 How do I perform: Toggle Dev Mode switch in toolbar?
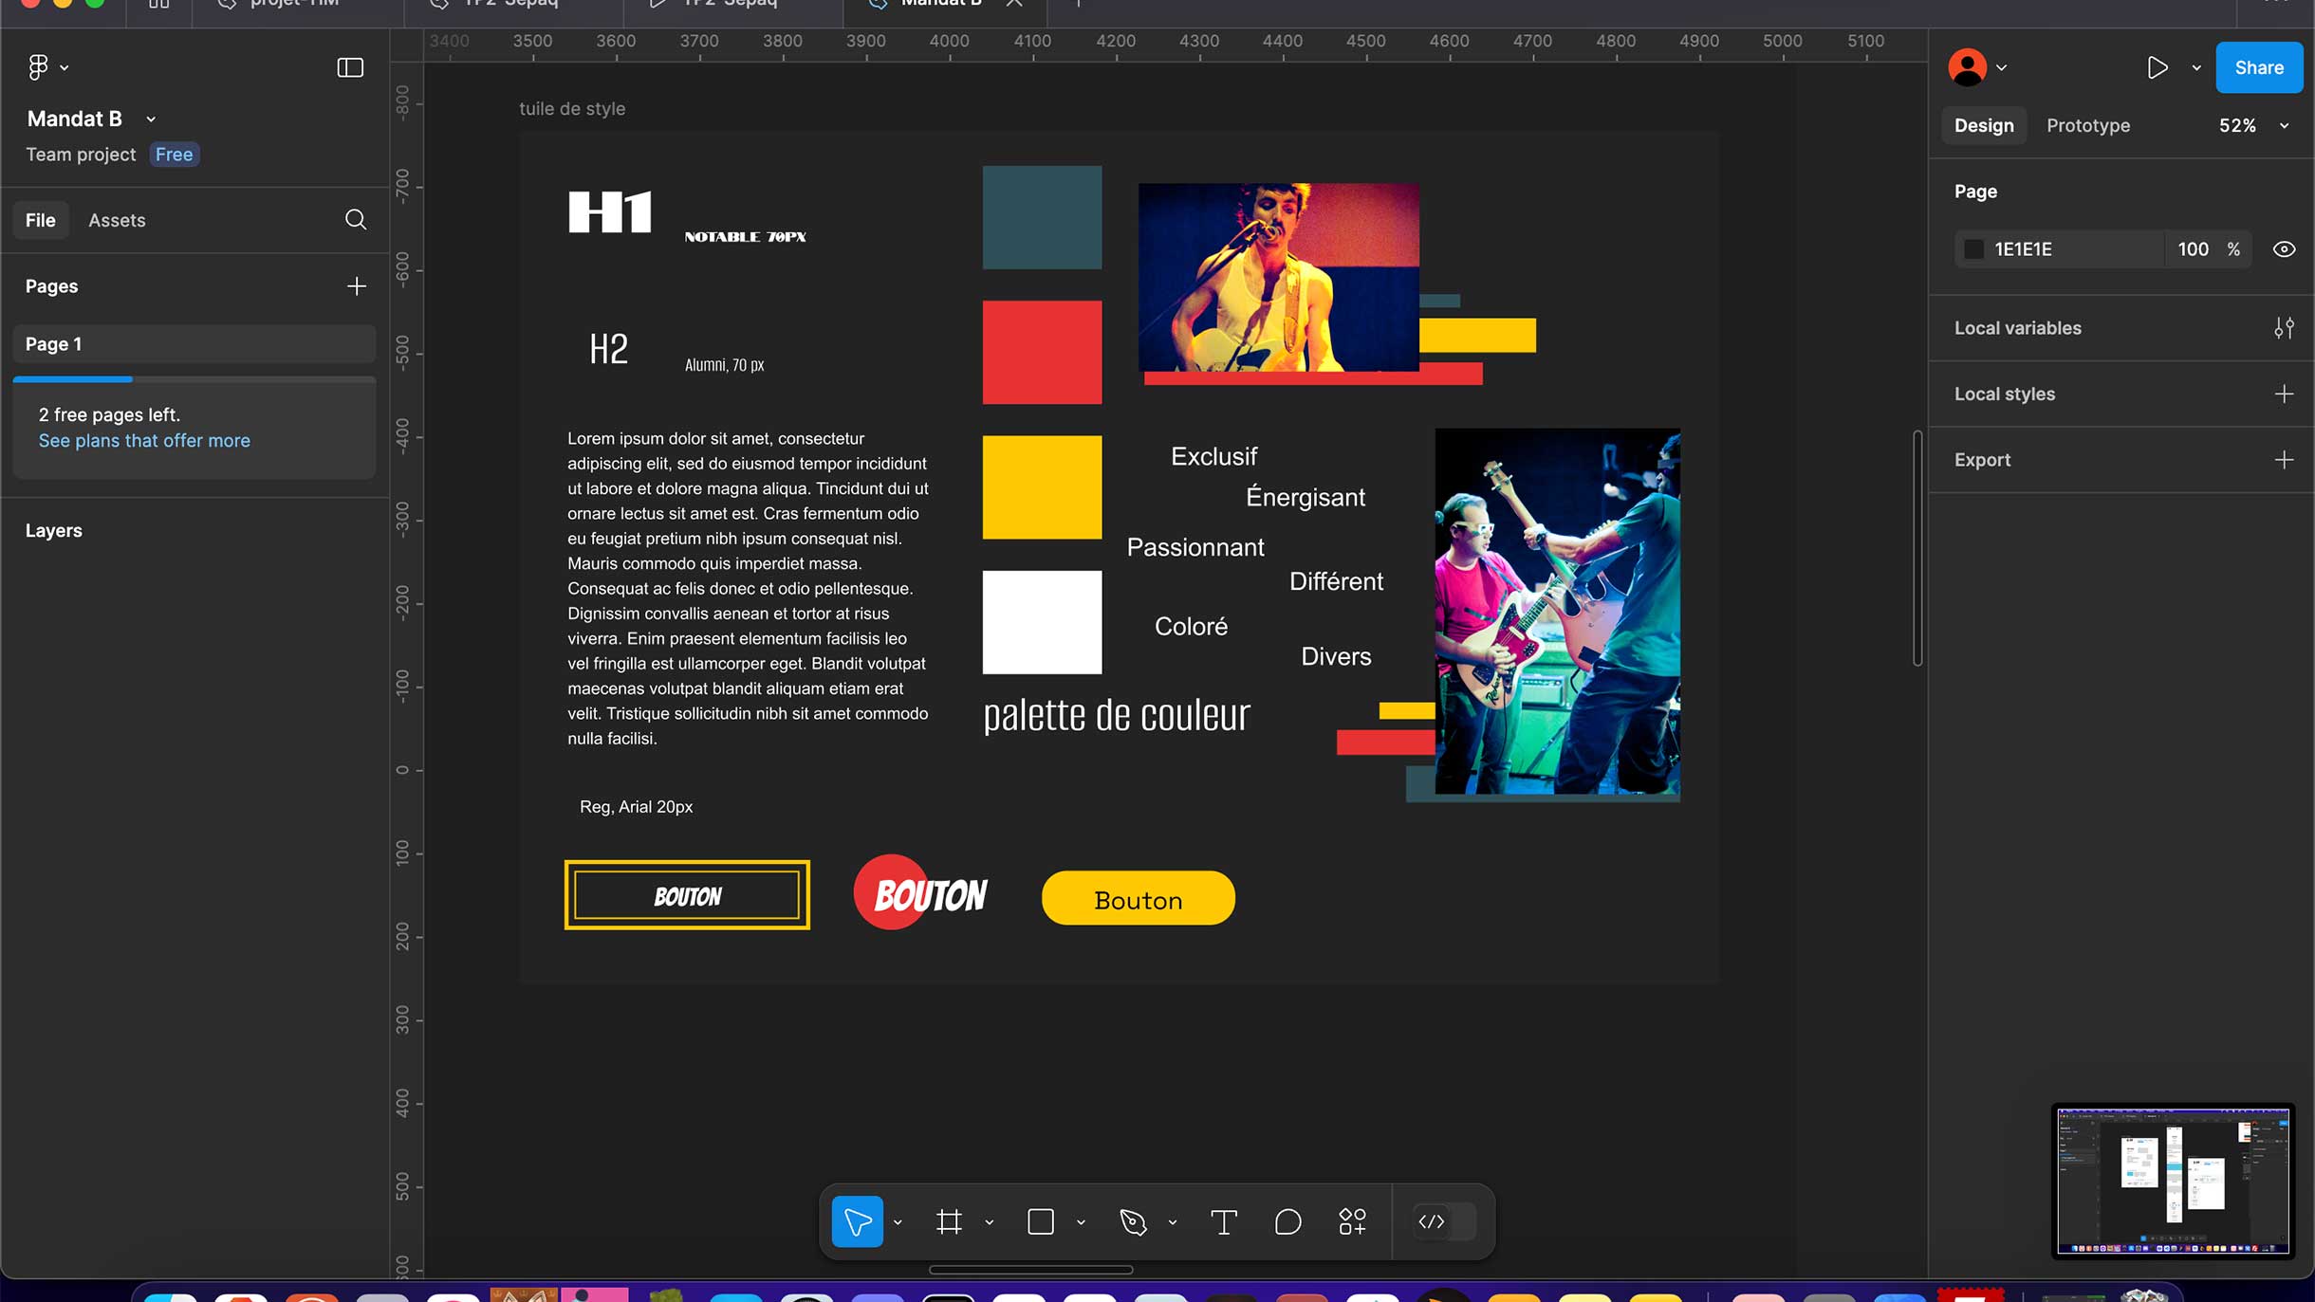tap(1444, 1221)
